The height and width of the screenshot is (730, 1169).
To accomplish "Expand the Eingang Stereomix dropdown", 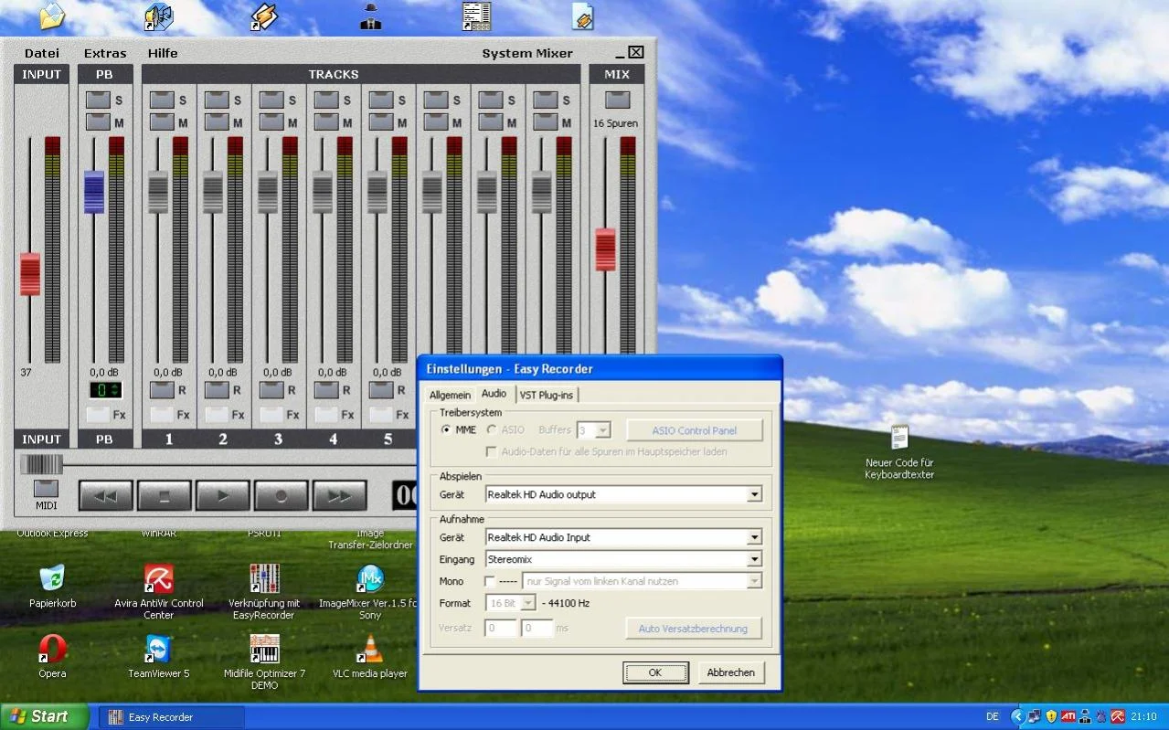I will 754,559.
